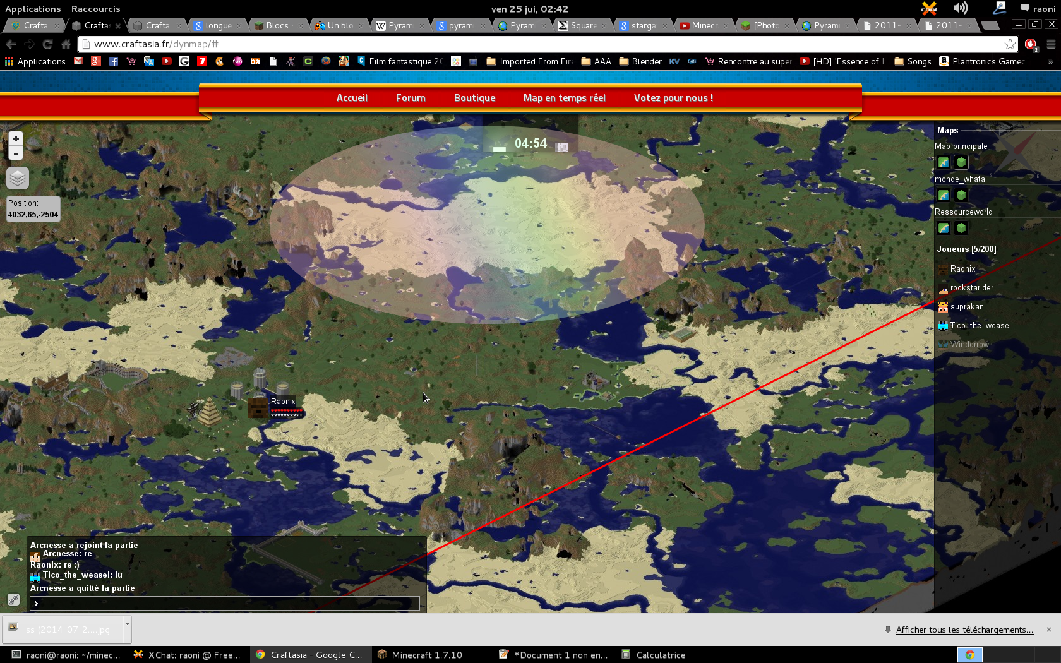The width and height of the screenshot is (1061, 663).
Task: Focus the chat message input field
Action: click(225, 603)
